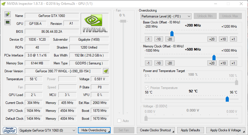Click the power target slider handle
Image resolution: width=248 pixels, height=135 pixels.
236,82
